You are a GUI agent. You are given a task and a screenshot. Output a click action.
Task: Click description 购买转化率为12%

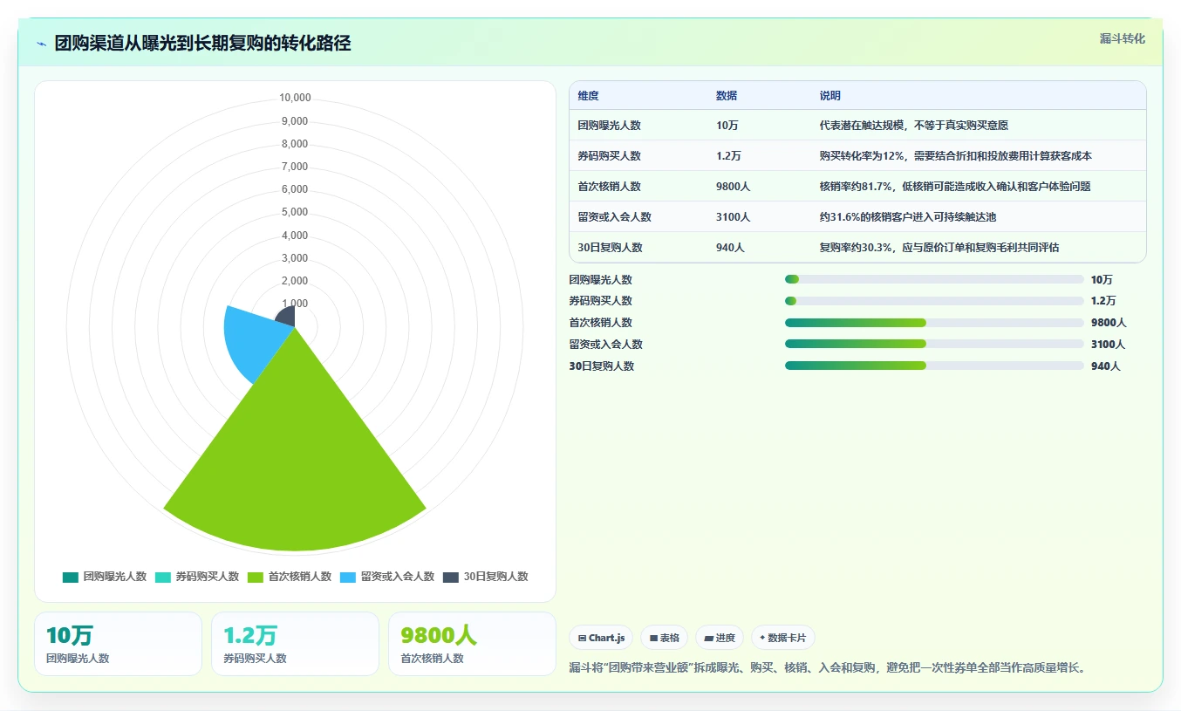pos(955,156)
